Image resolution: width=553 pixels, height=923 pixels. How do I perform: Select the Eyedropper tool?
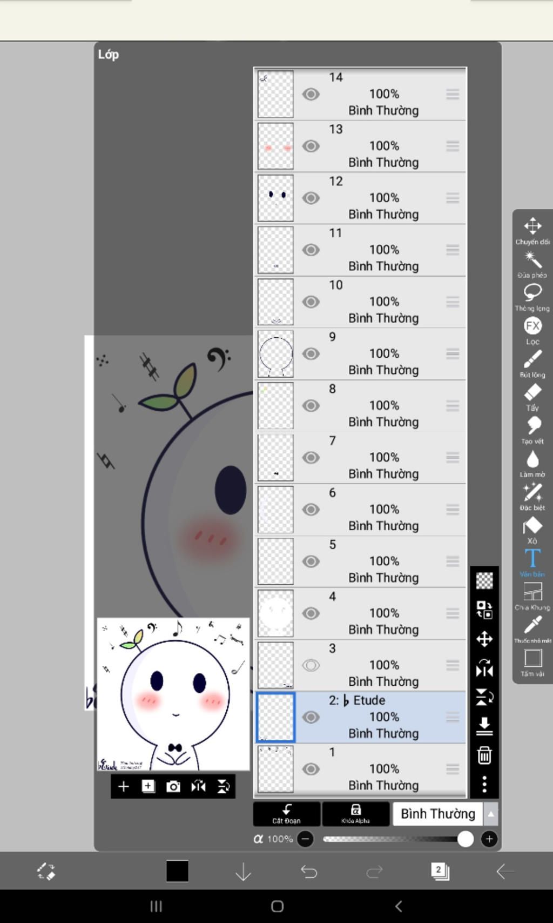(x=532, y=629)
